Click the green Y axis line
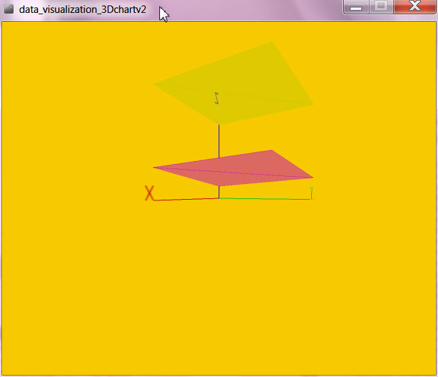The image size is (438, 377). pos(264,199)
